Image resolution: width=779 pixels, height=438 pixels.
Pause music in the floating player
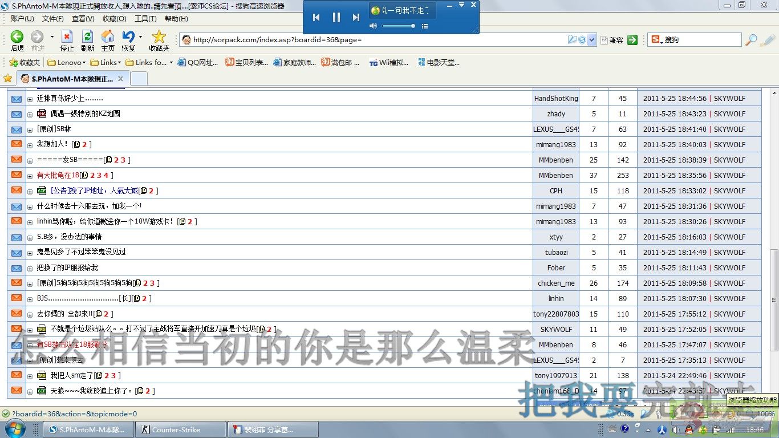pos(336,17)
